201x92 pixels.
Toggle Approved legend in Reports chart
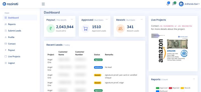point(162,88)
